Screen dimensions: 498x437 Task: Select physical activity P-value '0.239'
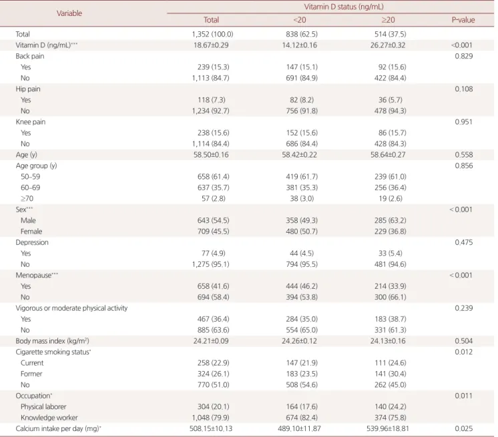(x=464, y=308)
